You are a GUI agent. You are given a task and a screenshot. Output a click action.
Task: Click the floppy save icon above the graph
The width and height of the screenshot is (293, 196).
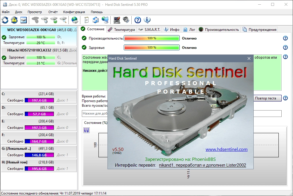[x=86, y=130]
